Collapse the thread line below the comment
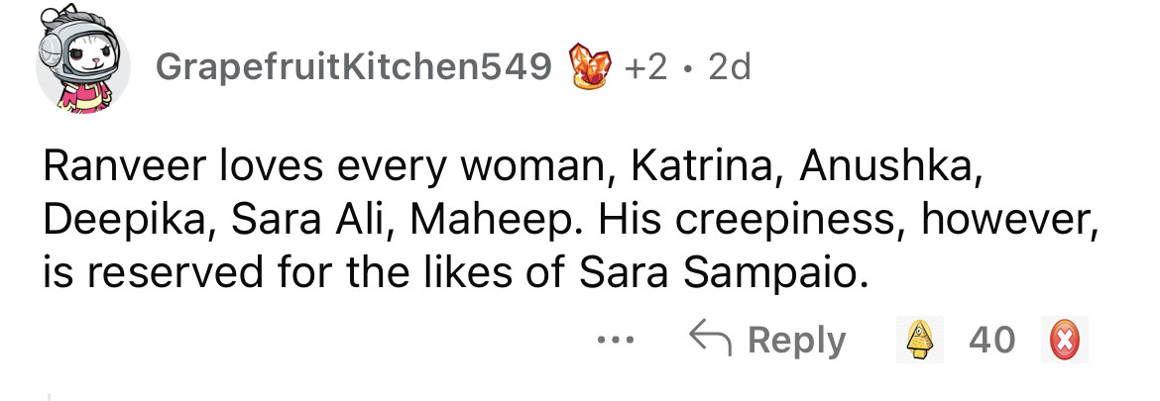 coord(49,394)
